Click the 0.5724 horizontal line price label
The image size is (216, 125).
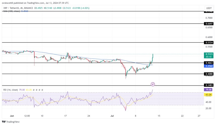209,43
